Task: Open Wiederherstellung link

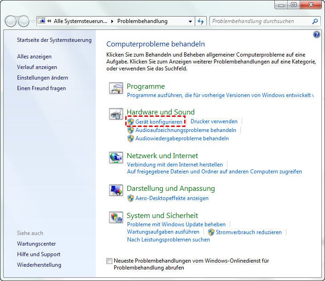Action: [39, 265]
